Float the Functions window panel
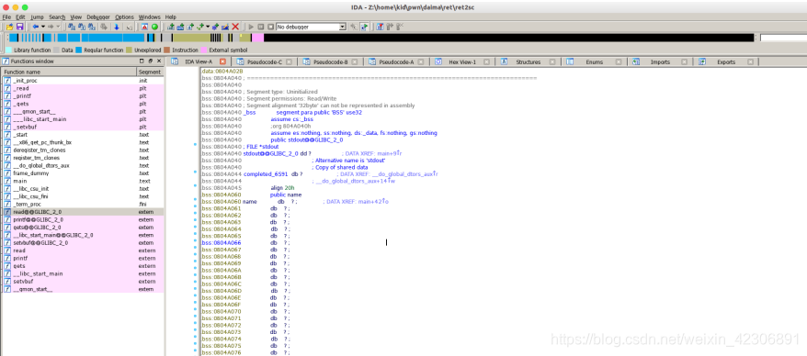This screenshot has height=356, width=807. (x=151, y=61)
